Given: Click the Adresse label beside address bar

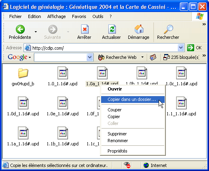Looking at the screenshot, I should point(14,48).
